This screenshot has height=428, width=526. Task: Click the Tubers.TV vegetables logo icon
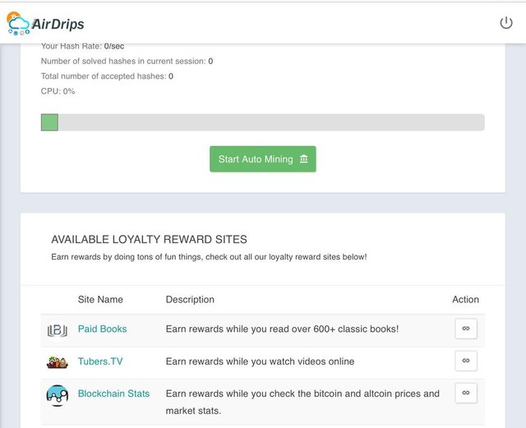pos(57,362)
